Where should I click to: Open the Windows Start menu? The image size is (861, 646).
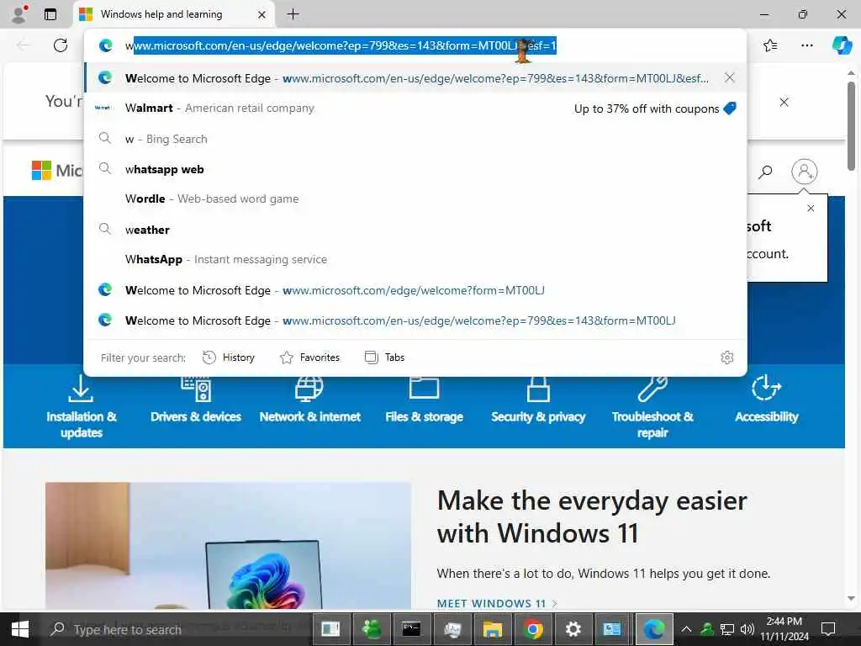[20, 629]
